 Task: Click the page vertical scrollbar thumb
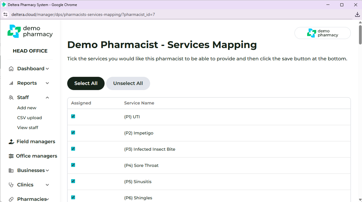[360, 35]
